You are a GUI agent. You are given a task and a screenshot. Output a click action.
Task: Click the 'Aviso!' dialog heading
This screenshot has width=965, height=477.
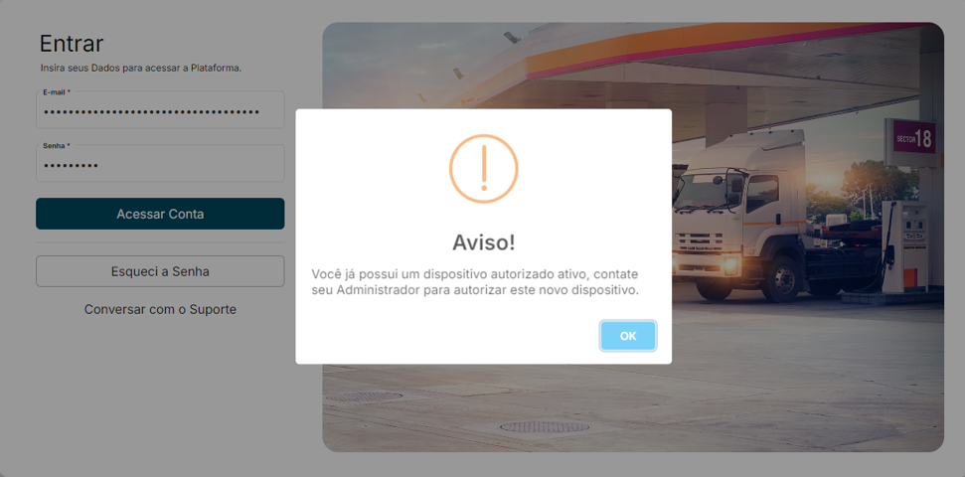(484, 242)
